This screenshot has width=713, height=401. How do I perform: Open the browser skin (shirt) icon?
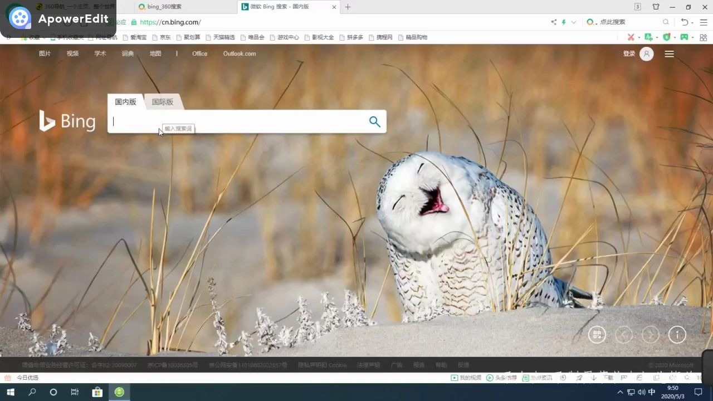(656, 7)
